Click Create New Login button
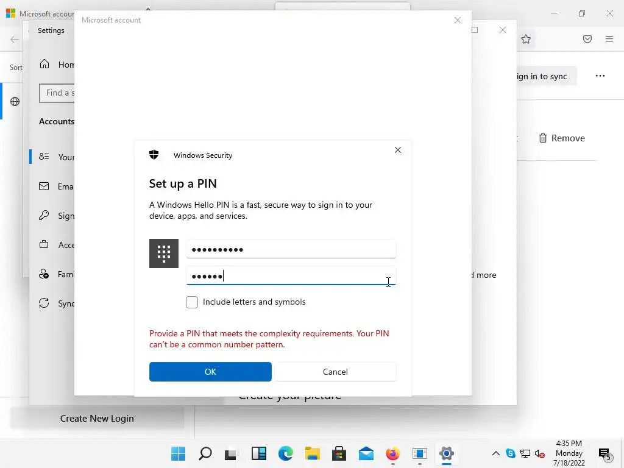The width and height of the screenshot is (624, 468). point(97,418)
